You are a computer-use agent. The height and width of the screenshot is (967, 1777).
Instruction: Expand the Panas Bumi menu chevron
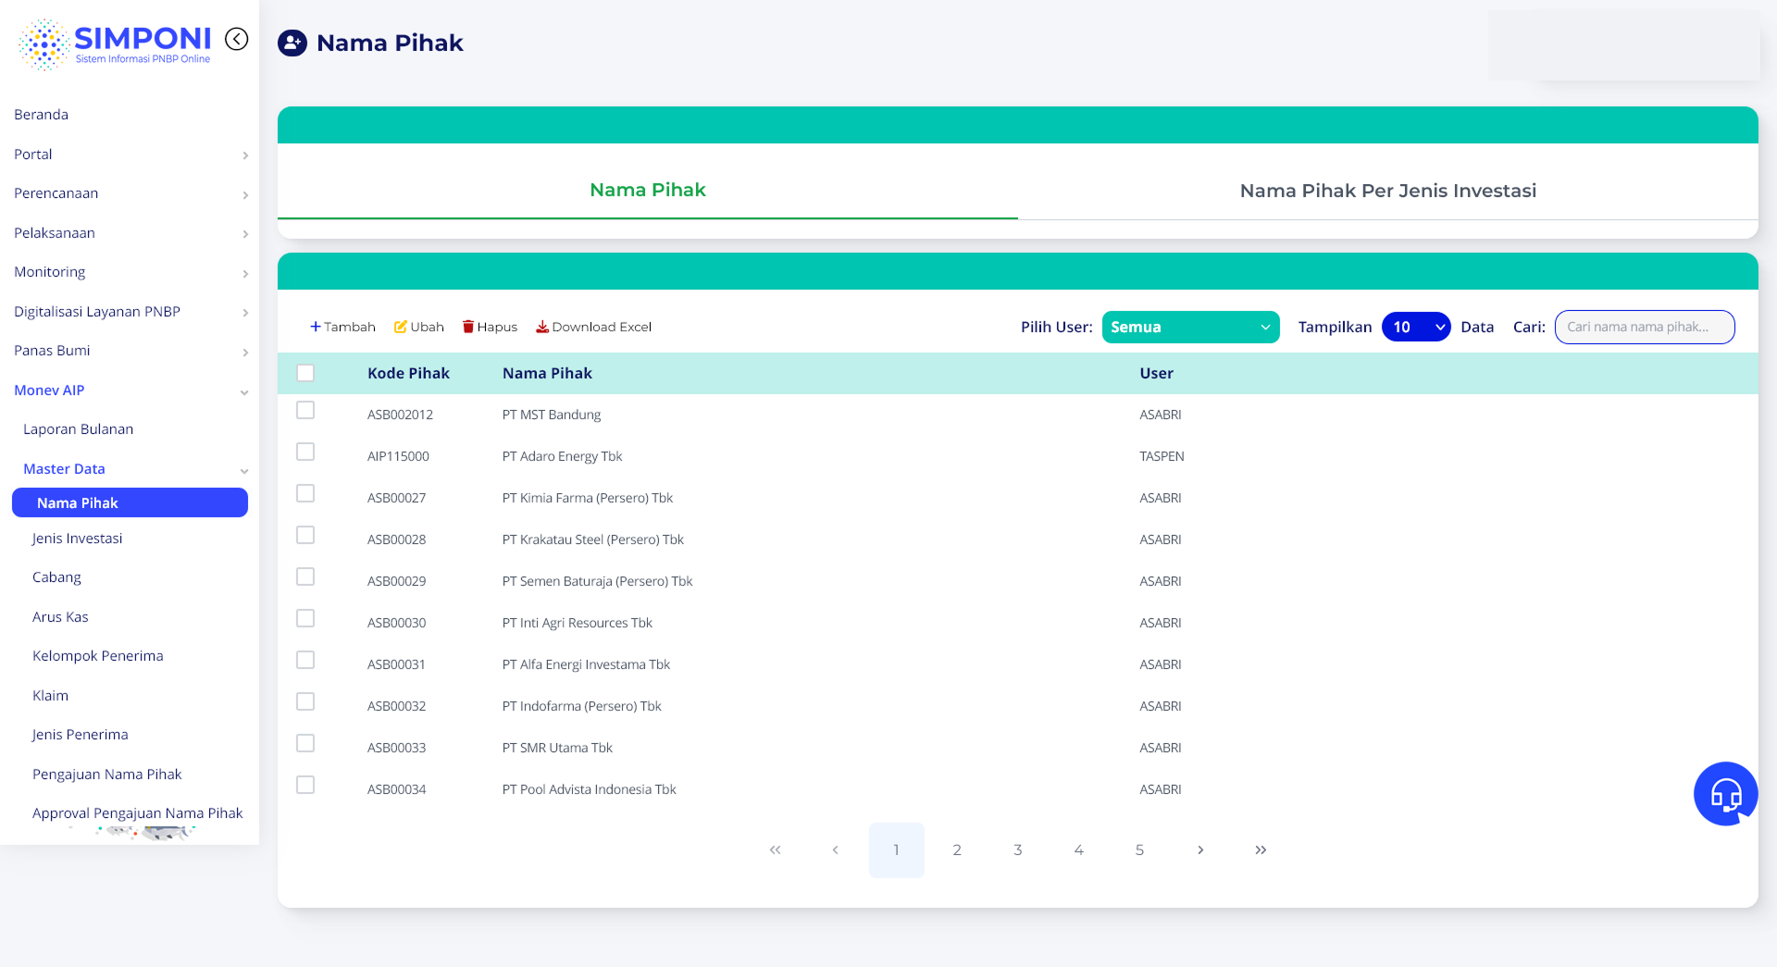click(245, 353)
